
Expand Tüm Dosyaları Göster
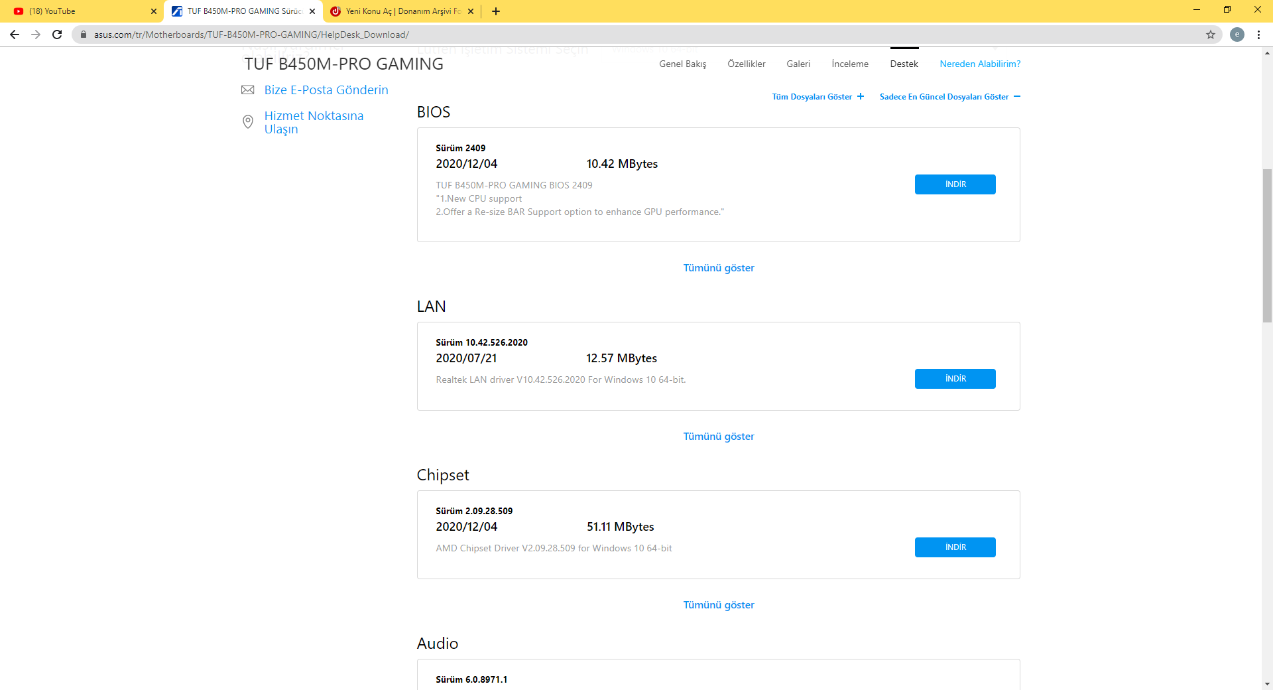pos(818,97)
